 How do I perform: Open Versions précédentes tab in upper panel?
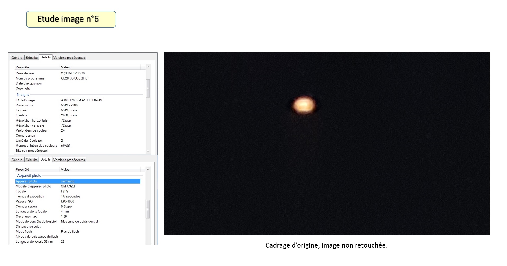tap(69, 58)
